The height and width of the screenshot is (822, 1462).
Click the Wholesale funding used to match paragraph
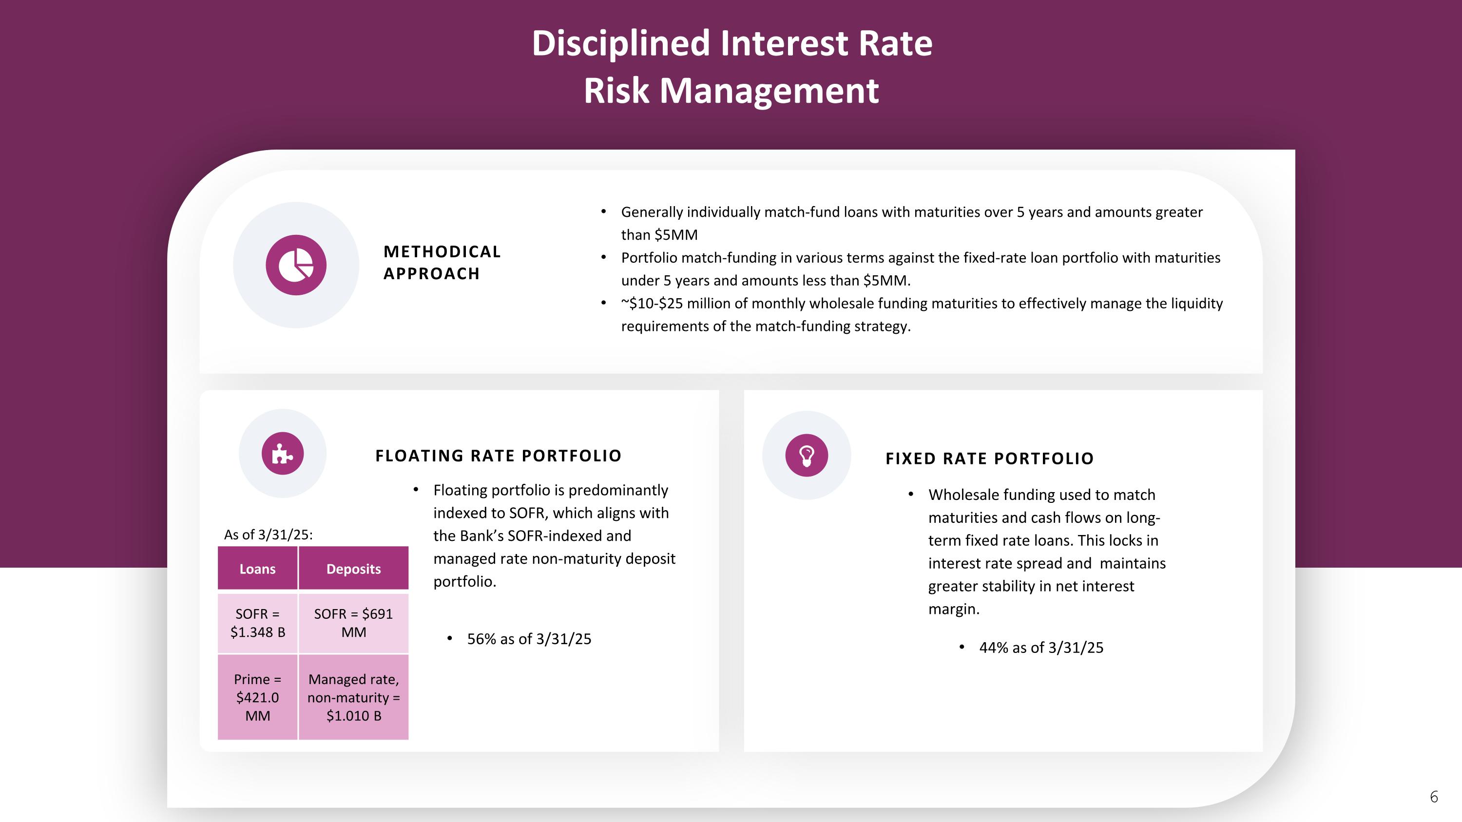point(1046,552)
